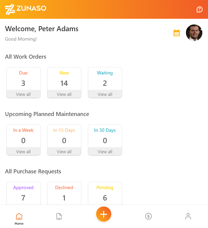Viewport: 208px width, 228px height.
Task: Open the help question mark icon
Action: pyautogui.click(x=200, y=9)
